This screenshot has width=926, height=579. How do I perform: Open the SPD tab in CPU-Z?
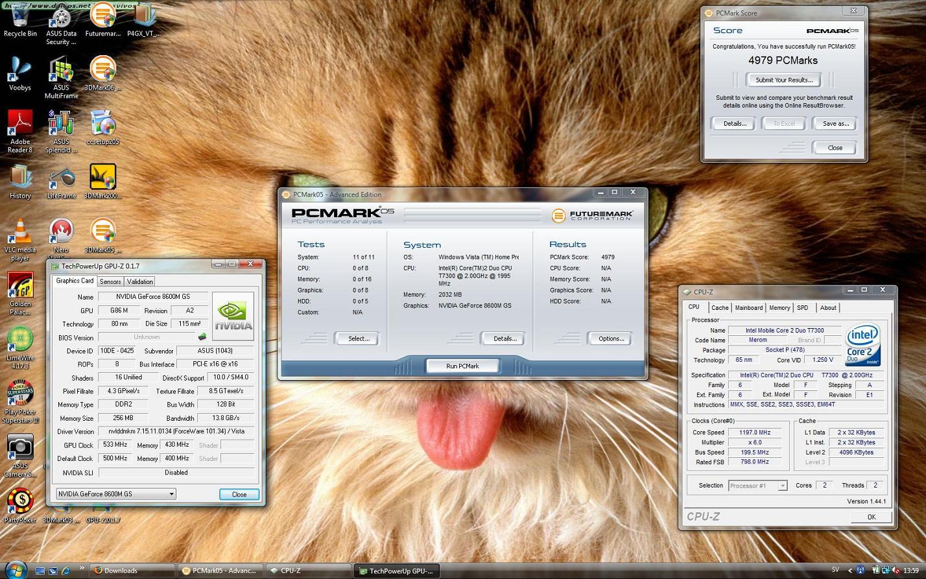(x=803, y=308)
